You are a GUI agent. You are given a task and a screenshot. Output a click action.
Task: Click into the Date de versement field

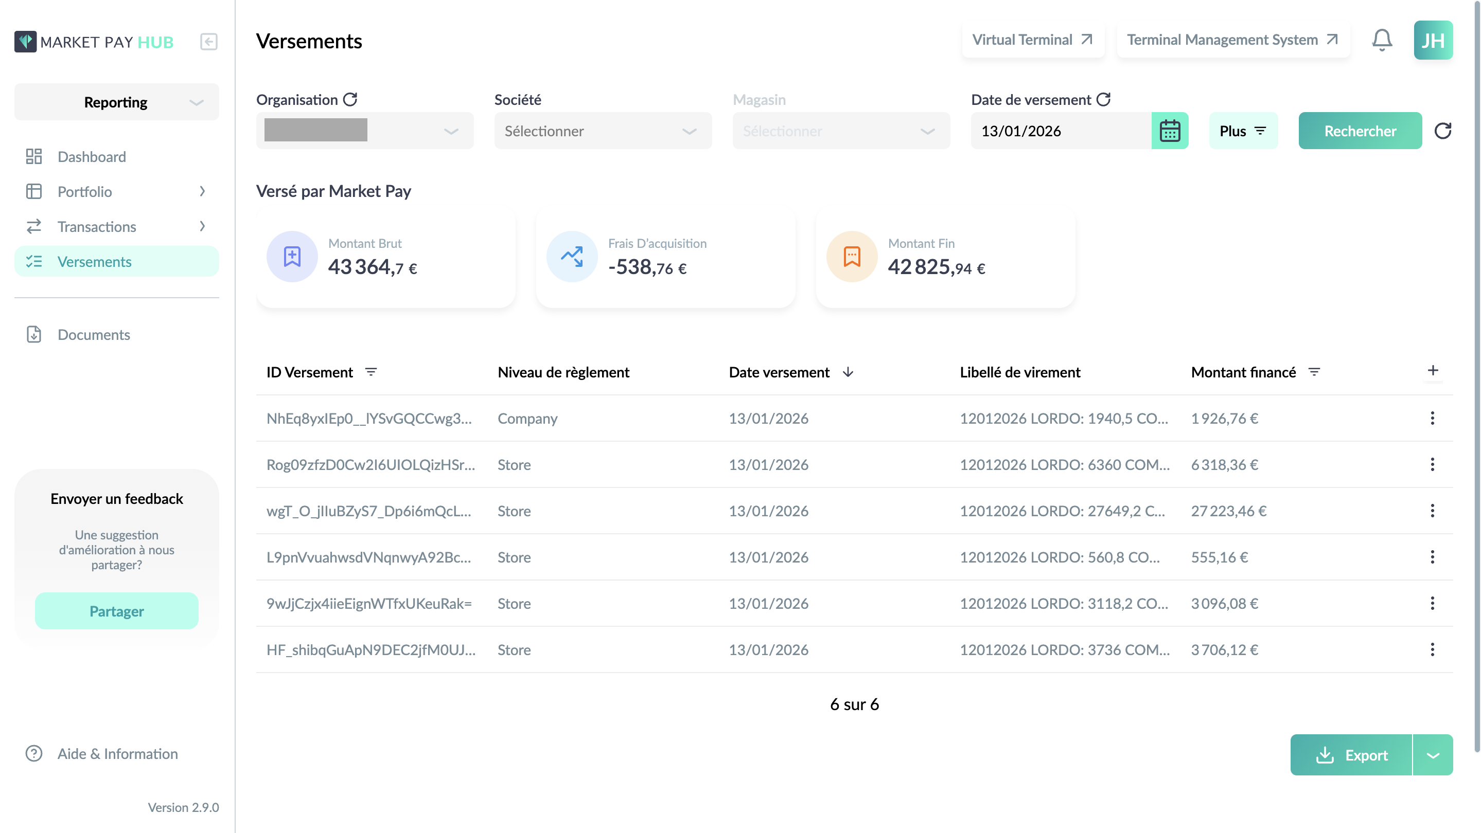click(1061, 131)
